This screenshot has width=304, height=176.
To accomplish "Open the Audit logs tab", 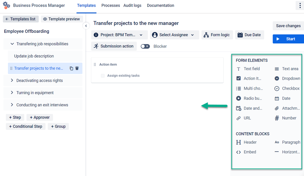I will (x=132, y=5).
